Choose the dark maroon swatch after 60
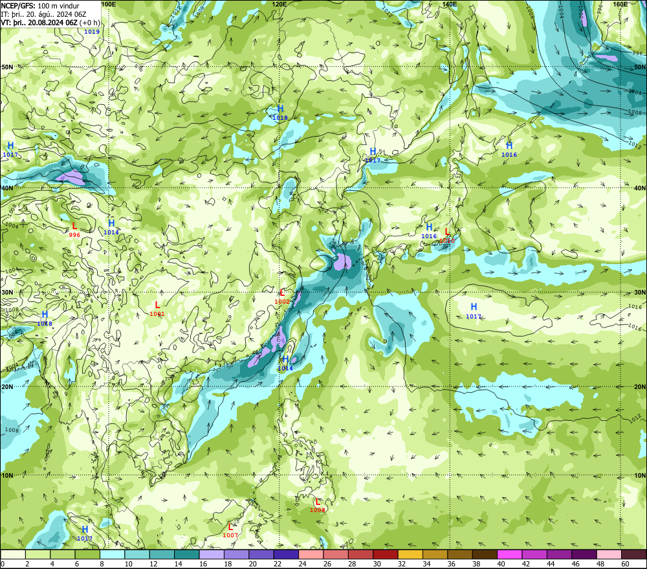 (634, 554)
